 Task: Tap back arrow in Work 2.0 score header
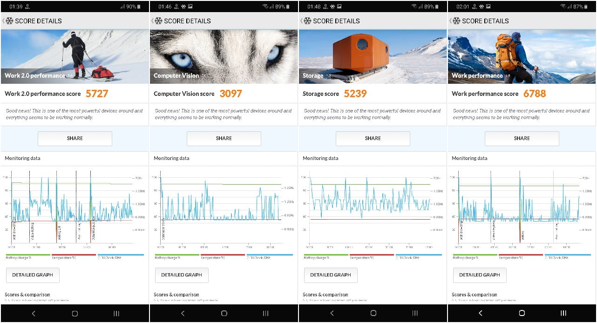pyautogui.click(x=3, y=21)
